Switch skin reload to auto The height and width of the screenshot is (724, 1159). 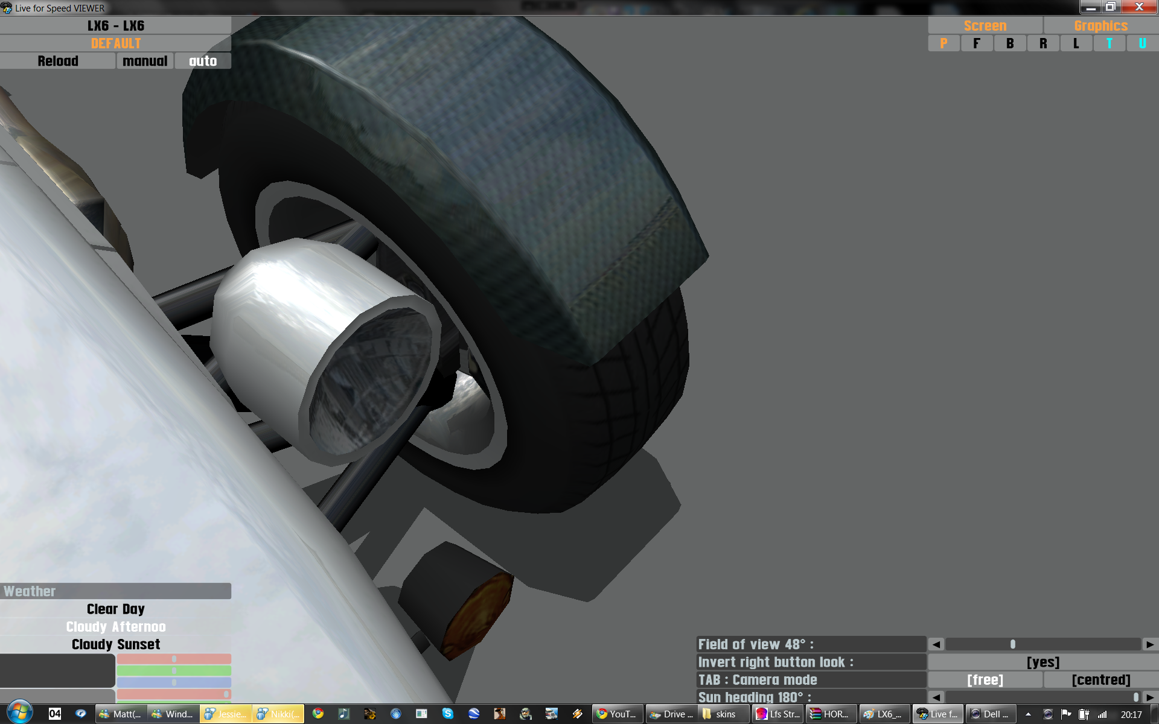203,61
